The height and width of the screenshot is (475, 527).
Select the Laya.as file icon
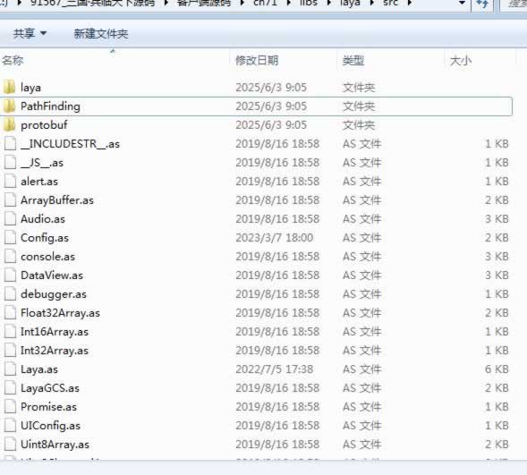(x=10, y=369)
